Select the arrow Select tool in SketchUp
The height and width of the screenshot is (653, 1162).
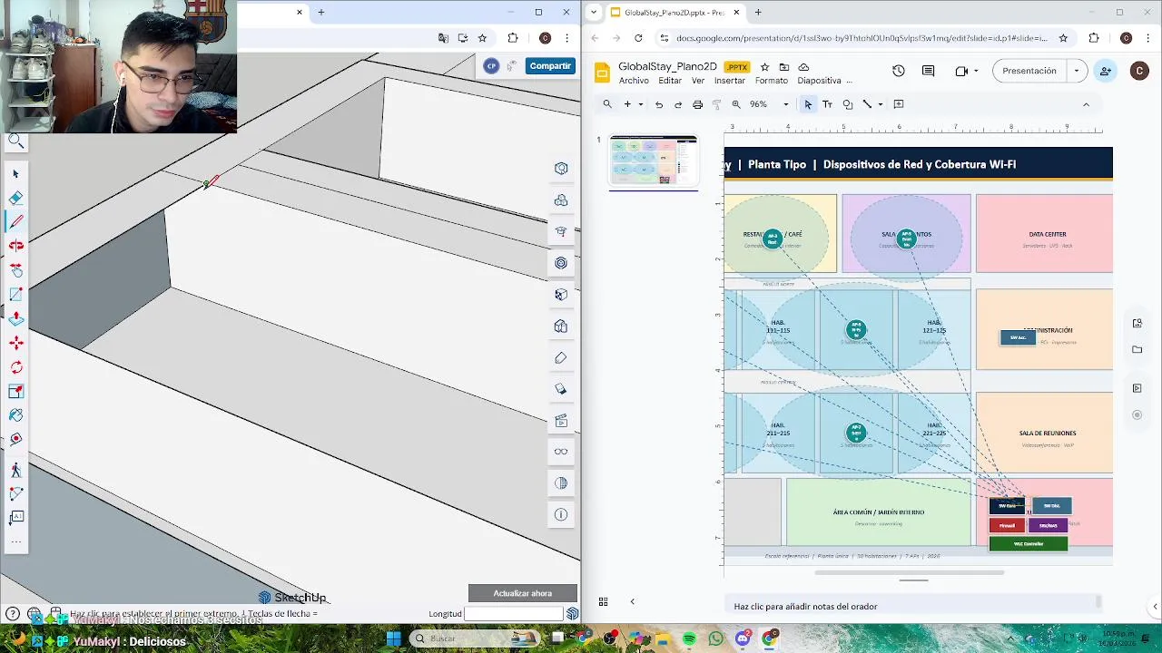click(15, 173)
